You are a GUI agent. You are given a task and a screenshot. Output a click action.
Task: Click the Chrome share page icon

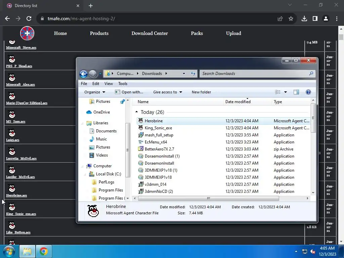click(280, 19)
